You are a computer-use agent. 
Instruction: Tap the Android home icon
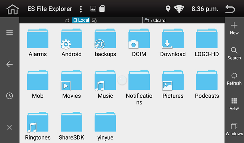13,9
